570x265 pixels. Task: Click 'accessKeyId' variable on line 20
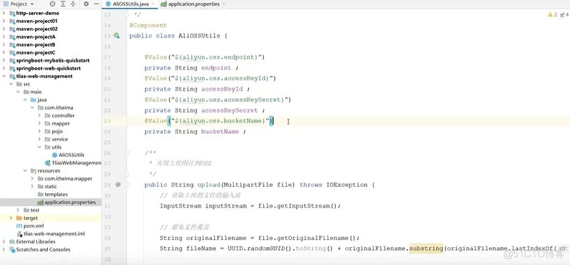click(x=221, y=89)
